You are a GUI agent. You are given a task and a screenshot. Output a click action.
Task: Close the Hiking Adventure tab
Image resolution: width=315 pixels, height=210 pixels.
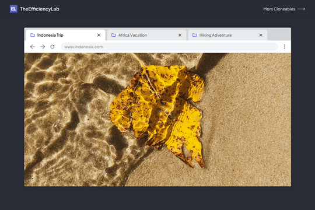point(261,35)
